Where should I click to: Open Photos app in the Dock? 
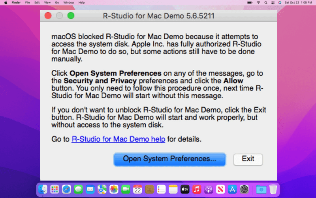pyautogui.click(x=114, y=190)
